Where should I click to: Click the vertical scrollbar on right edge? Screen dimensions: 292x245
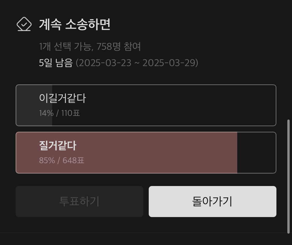pos(288,176)
